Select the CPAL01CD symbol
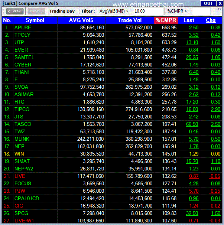The height and width of the screenshot is (225, 224). click(x=27, y=199)
